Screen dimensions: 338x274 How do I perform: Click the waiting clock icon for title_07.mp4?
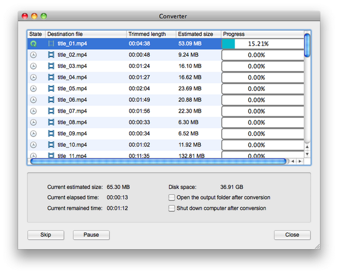click(x=33, y=111)
